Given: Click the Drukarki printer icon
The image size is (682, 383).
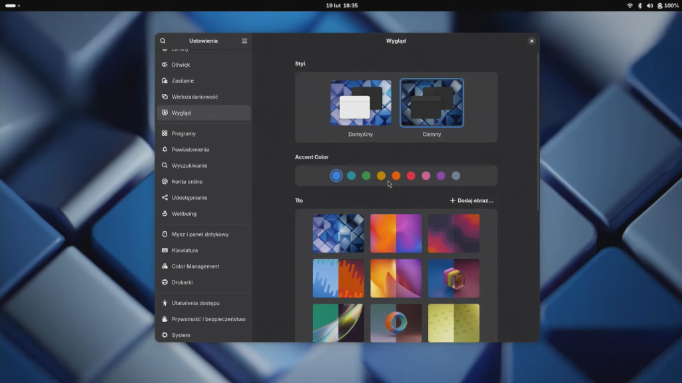Looking at the screenshot, I should click(x=165, y=282).
